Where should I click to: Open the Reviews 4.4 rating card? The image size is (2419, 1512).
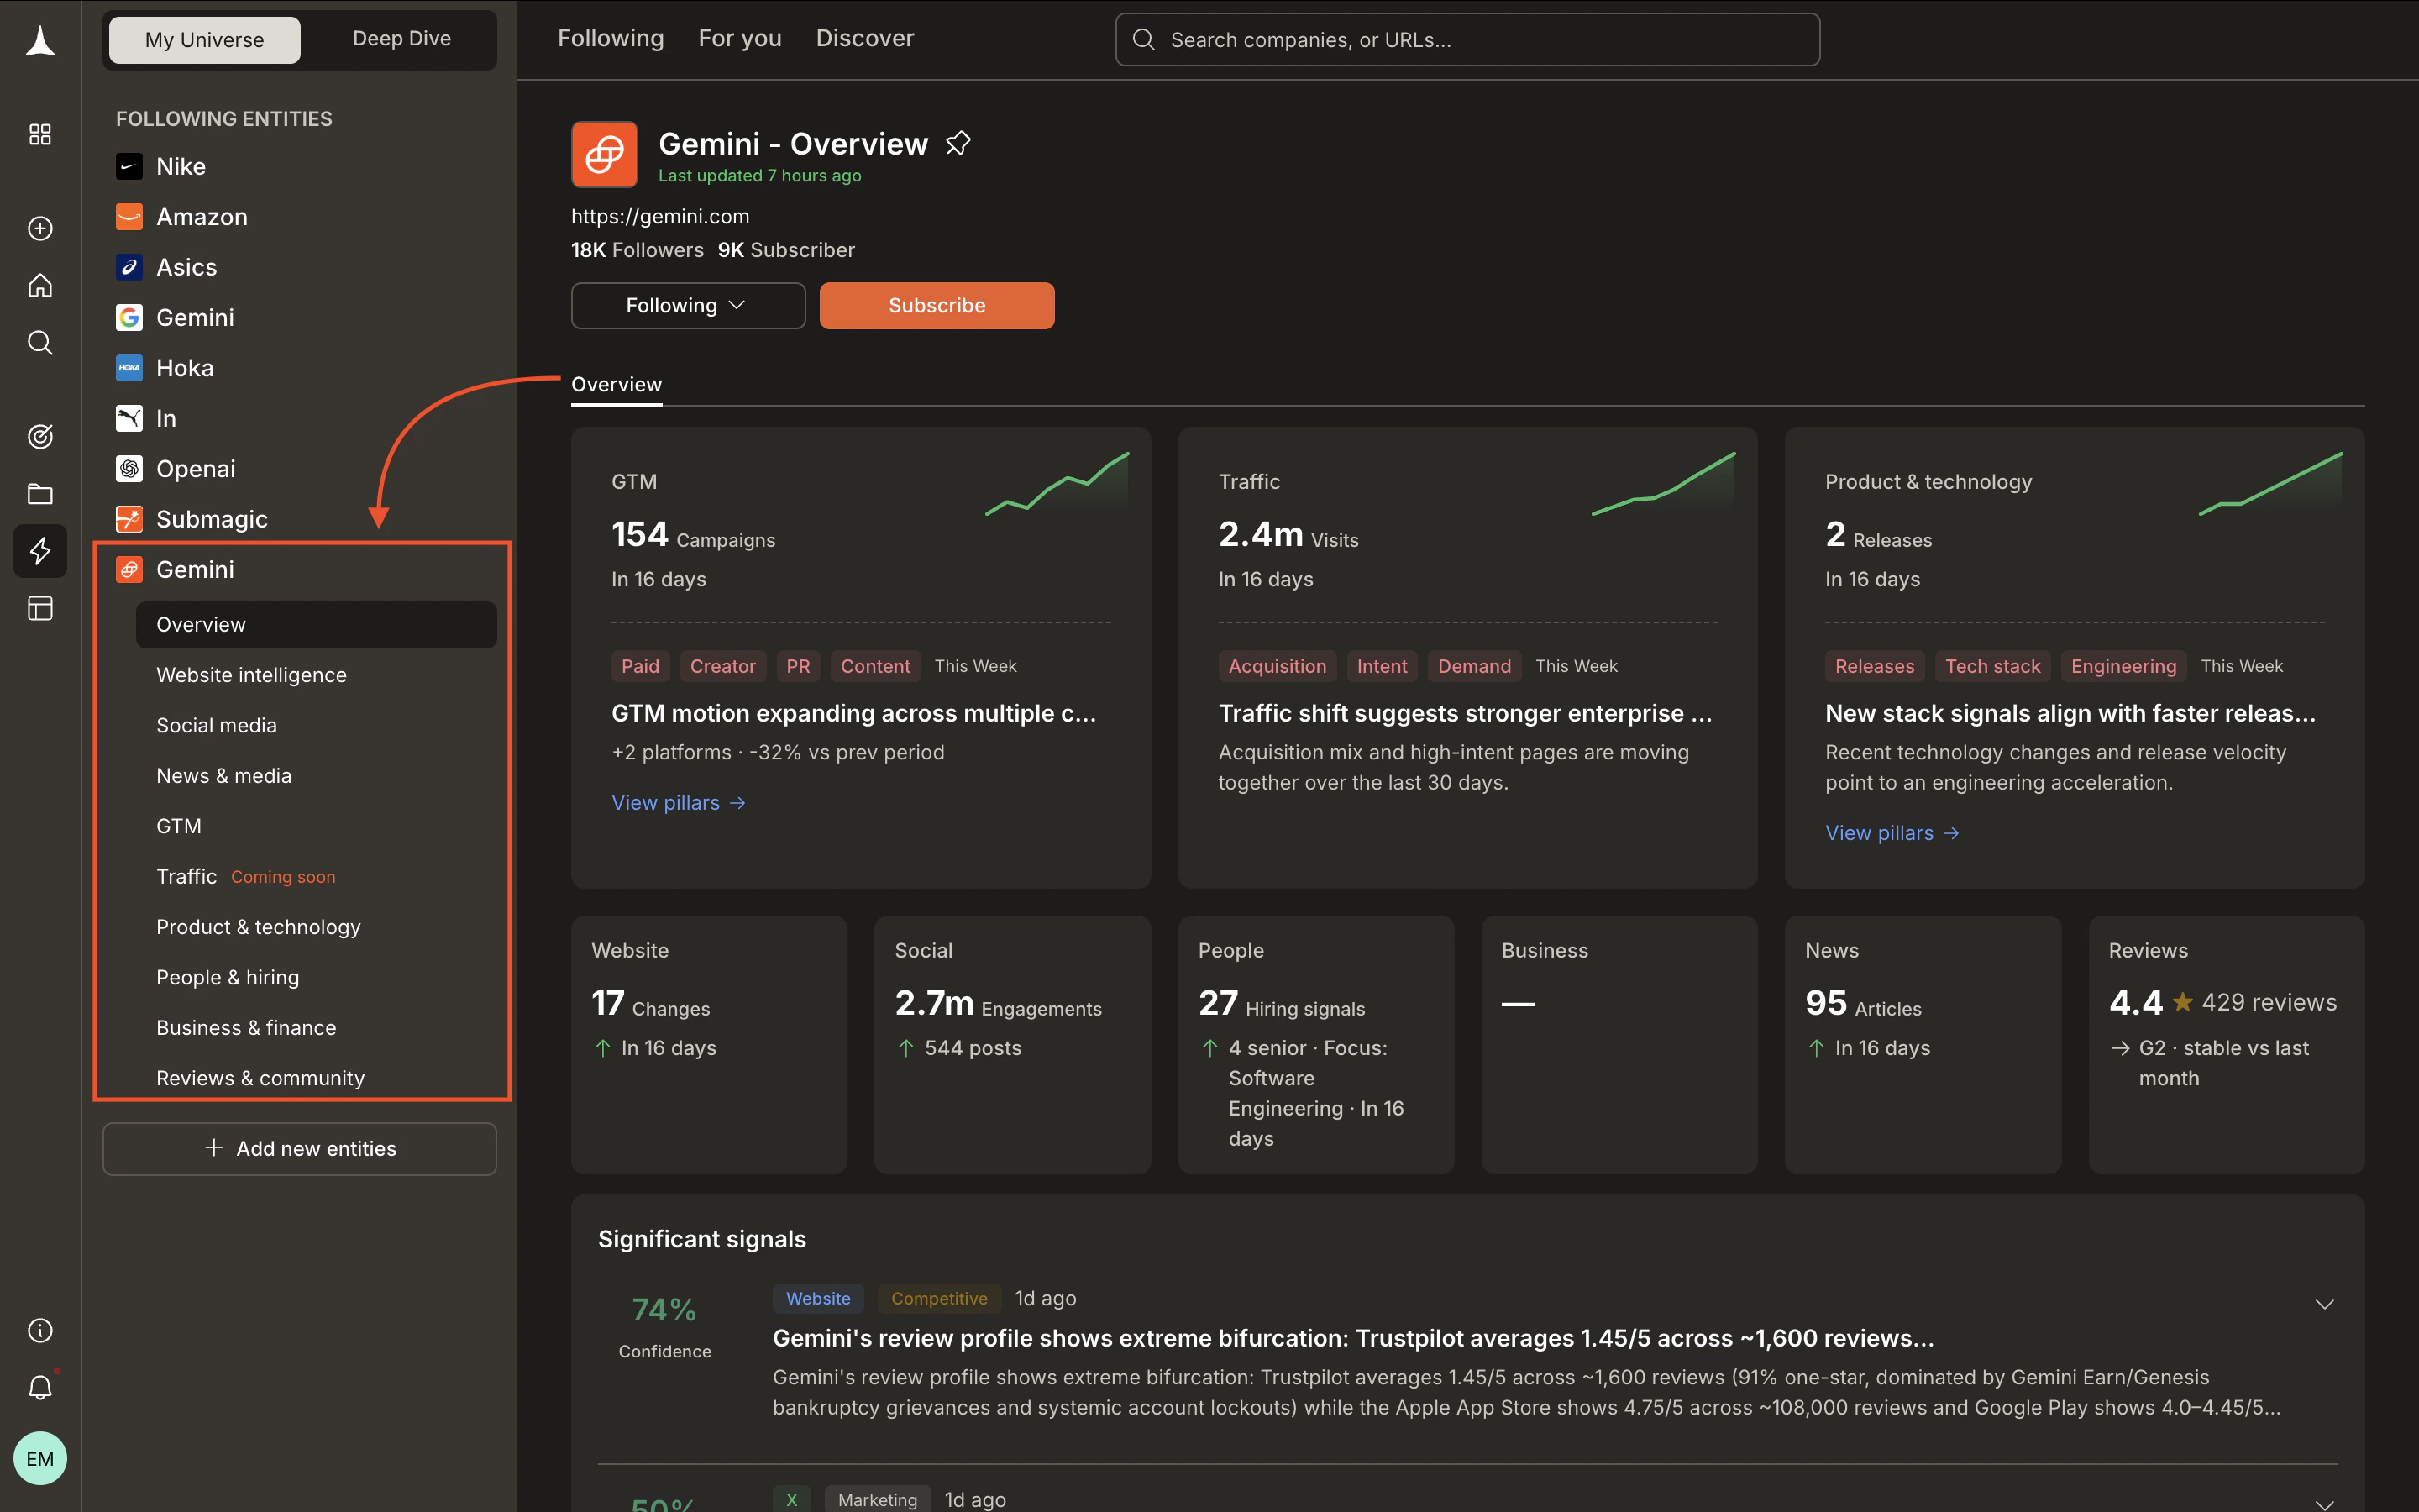pyautogui.click(x=2226, y=1045)
